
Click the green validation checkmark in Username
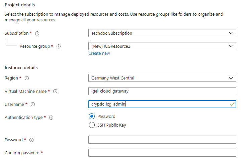pos(232,105)
